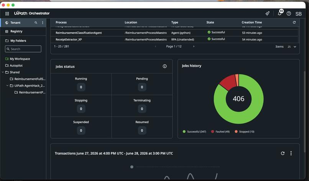Click the My Folders folder icon
309x181 pixels.
point(7,41)
